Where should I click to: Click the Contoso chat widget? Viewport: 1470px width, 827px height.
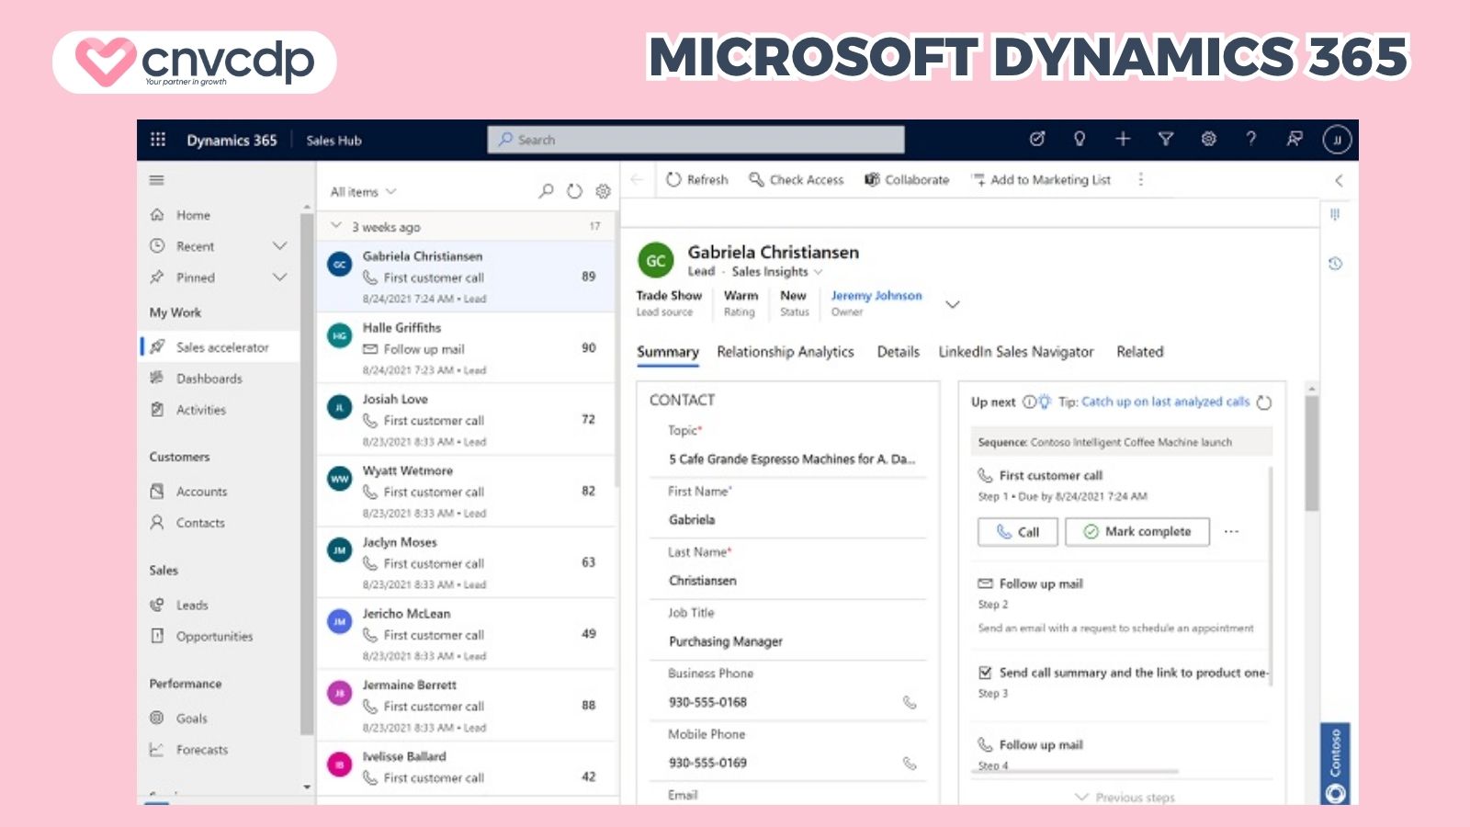1336,764
